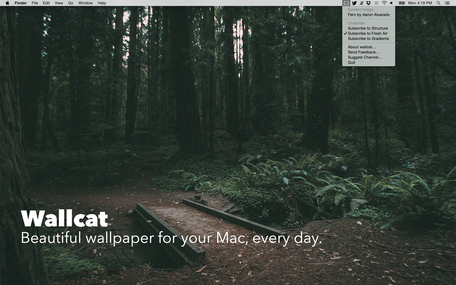
Task: Open the Twitter menu bar icon
Action: (x=354, y=3)
